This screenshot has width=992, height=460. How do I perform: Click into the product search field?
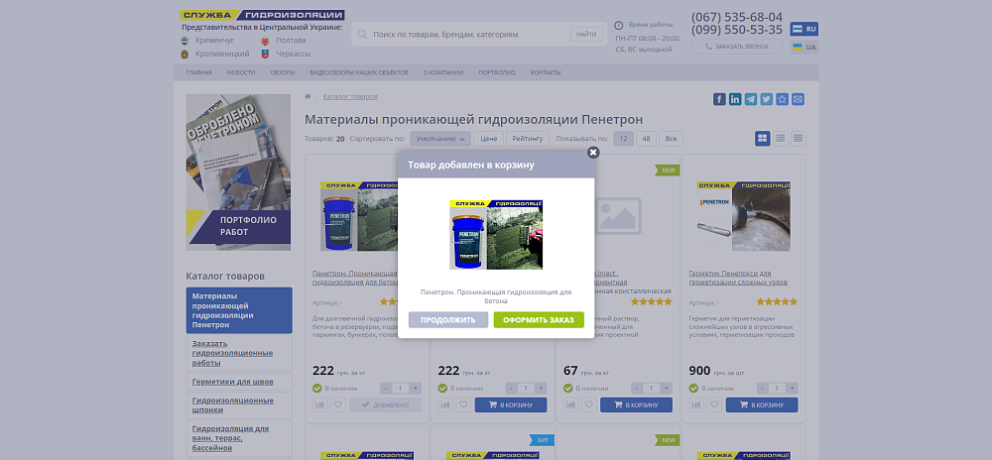[x=469, y=35]
